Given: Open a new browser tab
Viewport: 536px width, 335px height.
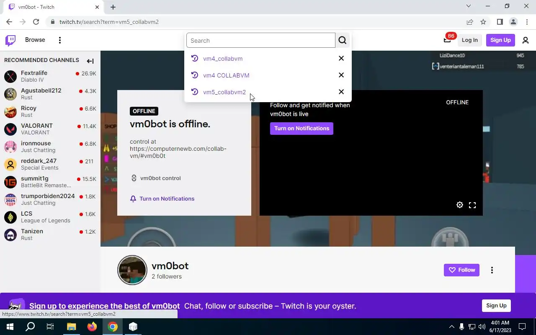Looking at the screenshot, I should click(x=113, y=7).
